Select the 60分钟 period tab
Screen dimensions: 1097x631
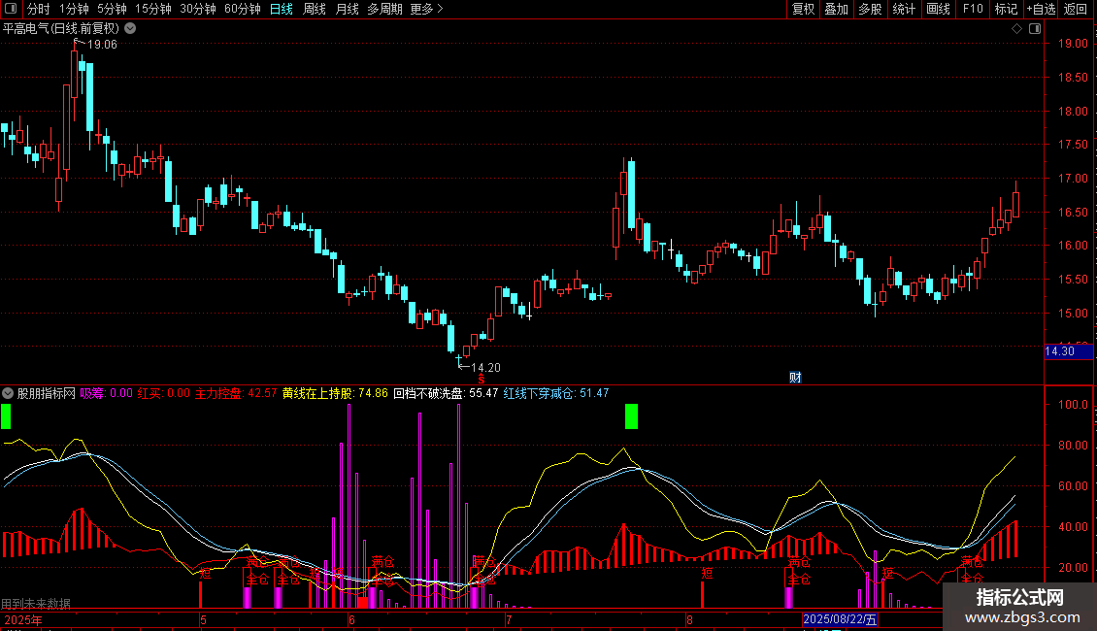[x=242, y=10]
